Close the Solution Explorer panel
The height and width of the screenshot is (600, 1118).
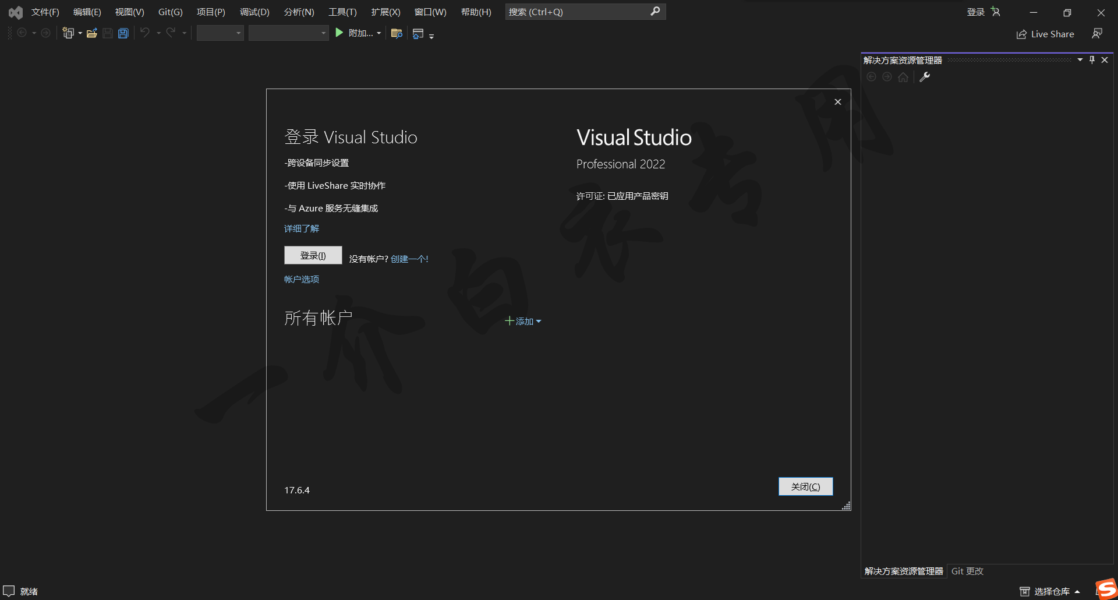click(x=1105, y=60)
